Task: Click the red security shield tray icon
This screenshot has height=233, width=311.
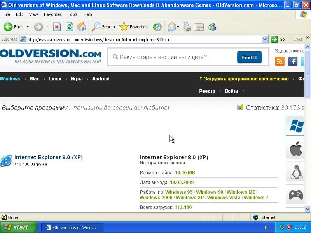Action: click(x=289, y=227)
